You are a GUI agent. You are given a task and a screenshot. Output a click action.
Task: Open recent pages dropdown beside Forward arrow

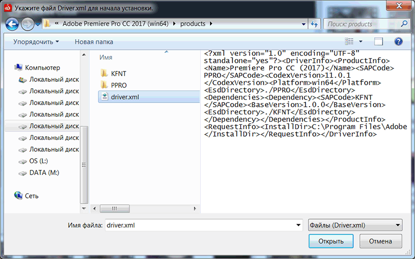[x=38, y=24]
